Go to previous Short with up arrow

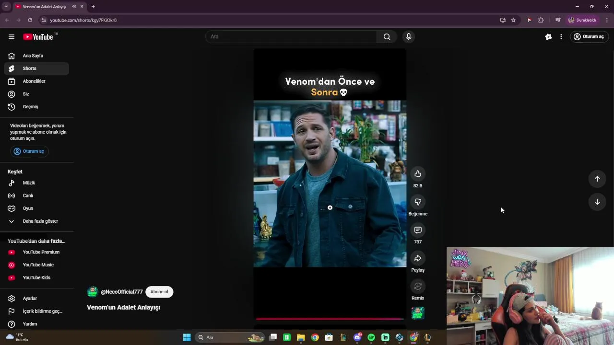point(597,179)
